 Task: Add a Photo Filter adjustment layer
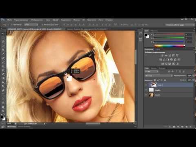171,60
